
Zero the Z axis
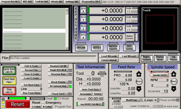coord(83,27)
